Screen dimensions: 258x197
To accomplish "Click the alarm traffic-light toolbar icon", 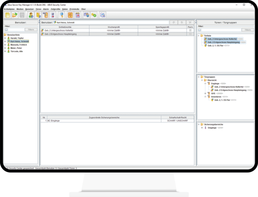I will pos(53,15).
